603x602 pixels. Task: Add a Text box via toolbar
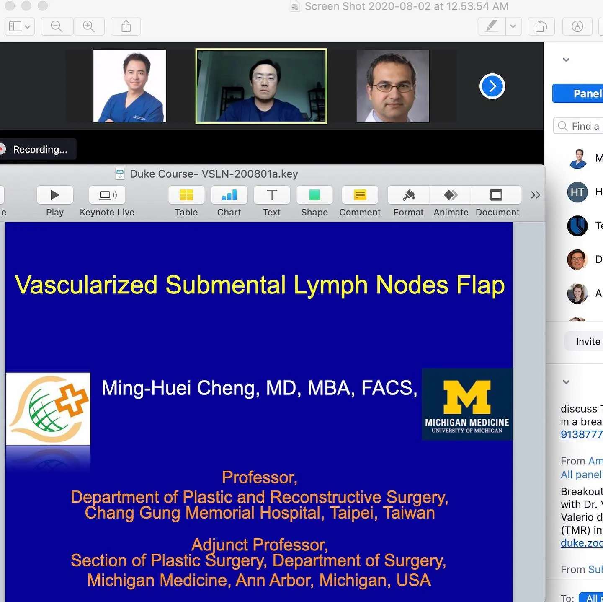point(272,195)
